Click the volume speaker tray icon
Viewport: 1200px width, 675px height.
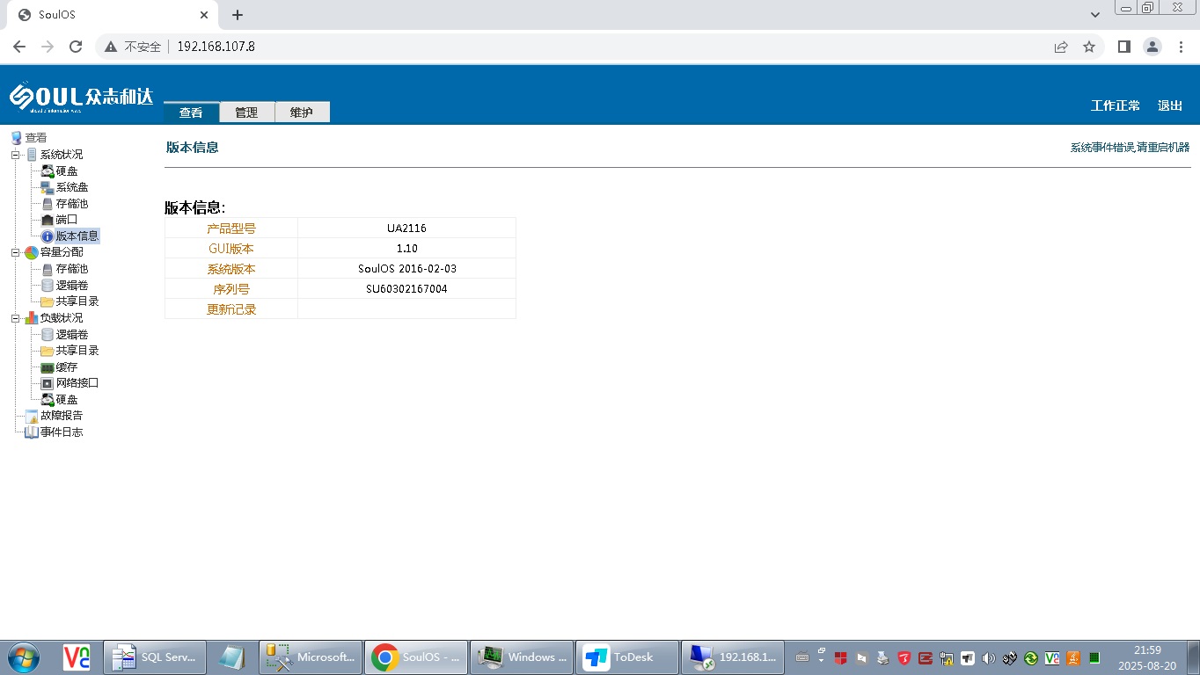click(988, 657)
